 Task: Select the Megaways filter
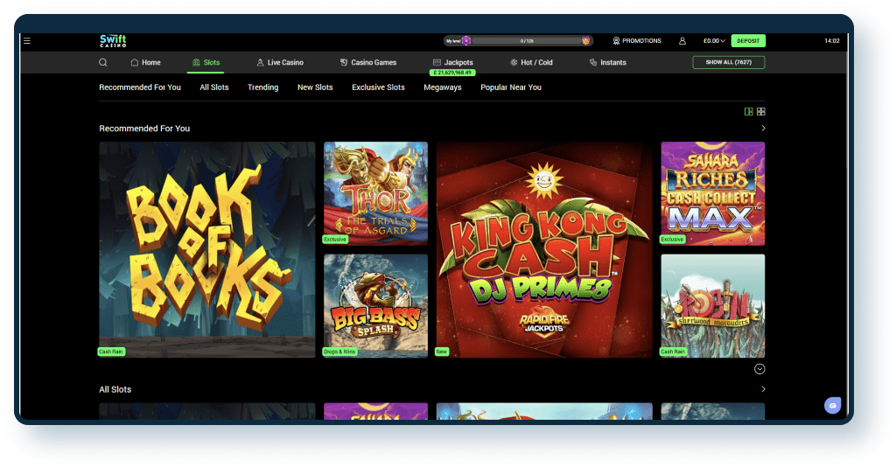pyautogui.click(x=442, y=87)
